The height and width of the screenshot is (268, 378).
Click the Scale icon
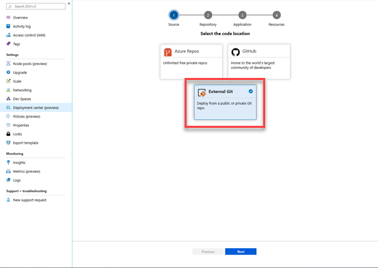tap(8, 81)
